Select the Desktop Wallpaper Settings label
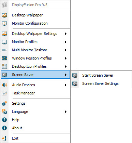 click(34, 34)
